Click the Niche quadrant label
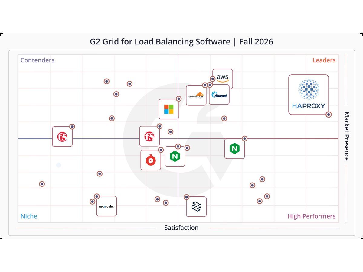 tap(29, 216)
